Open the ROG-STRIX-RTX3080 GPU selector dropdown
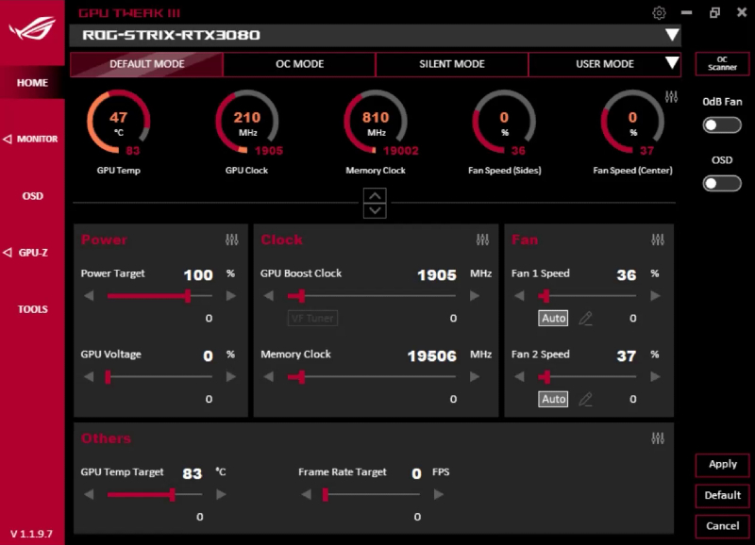The image size is (755, 545). click(x=672, y=35)
